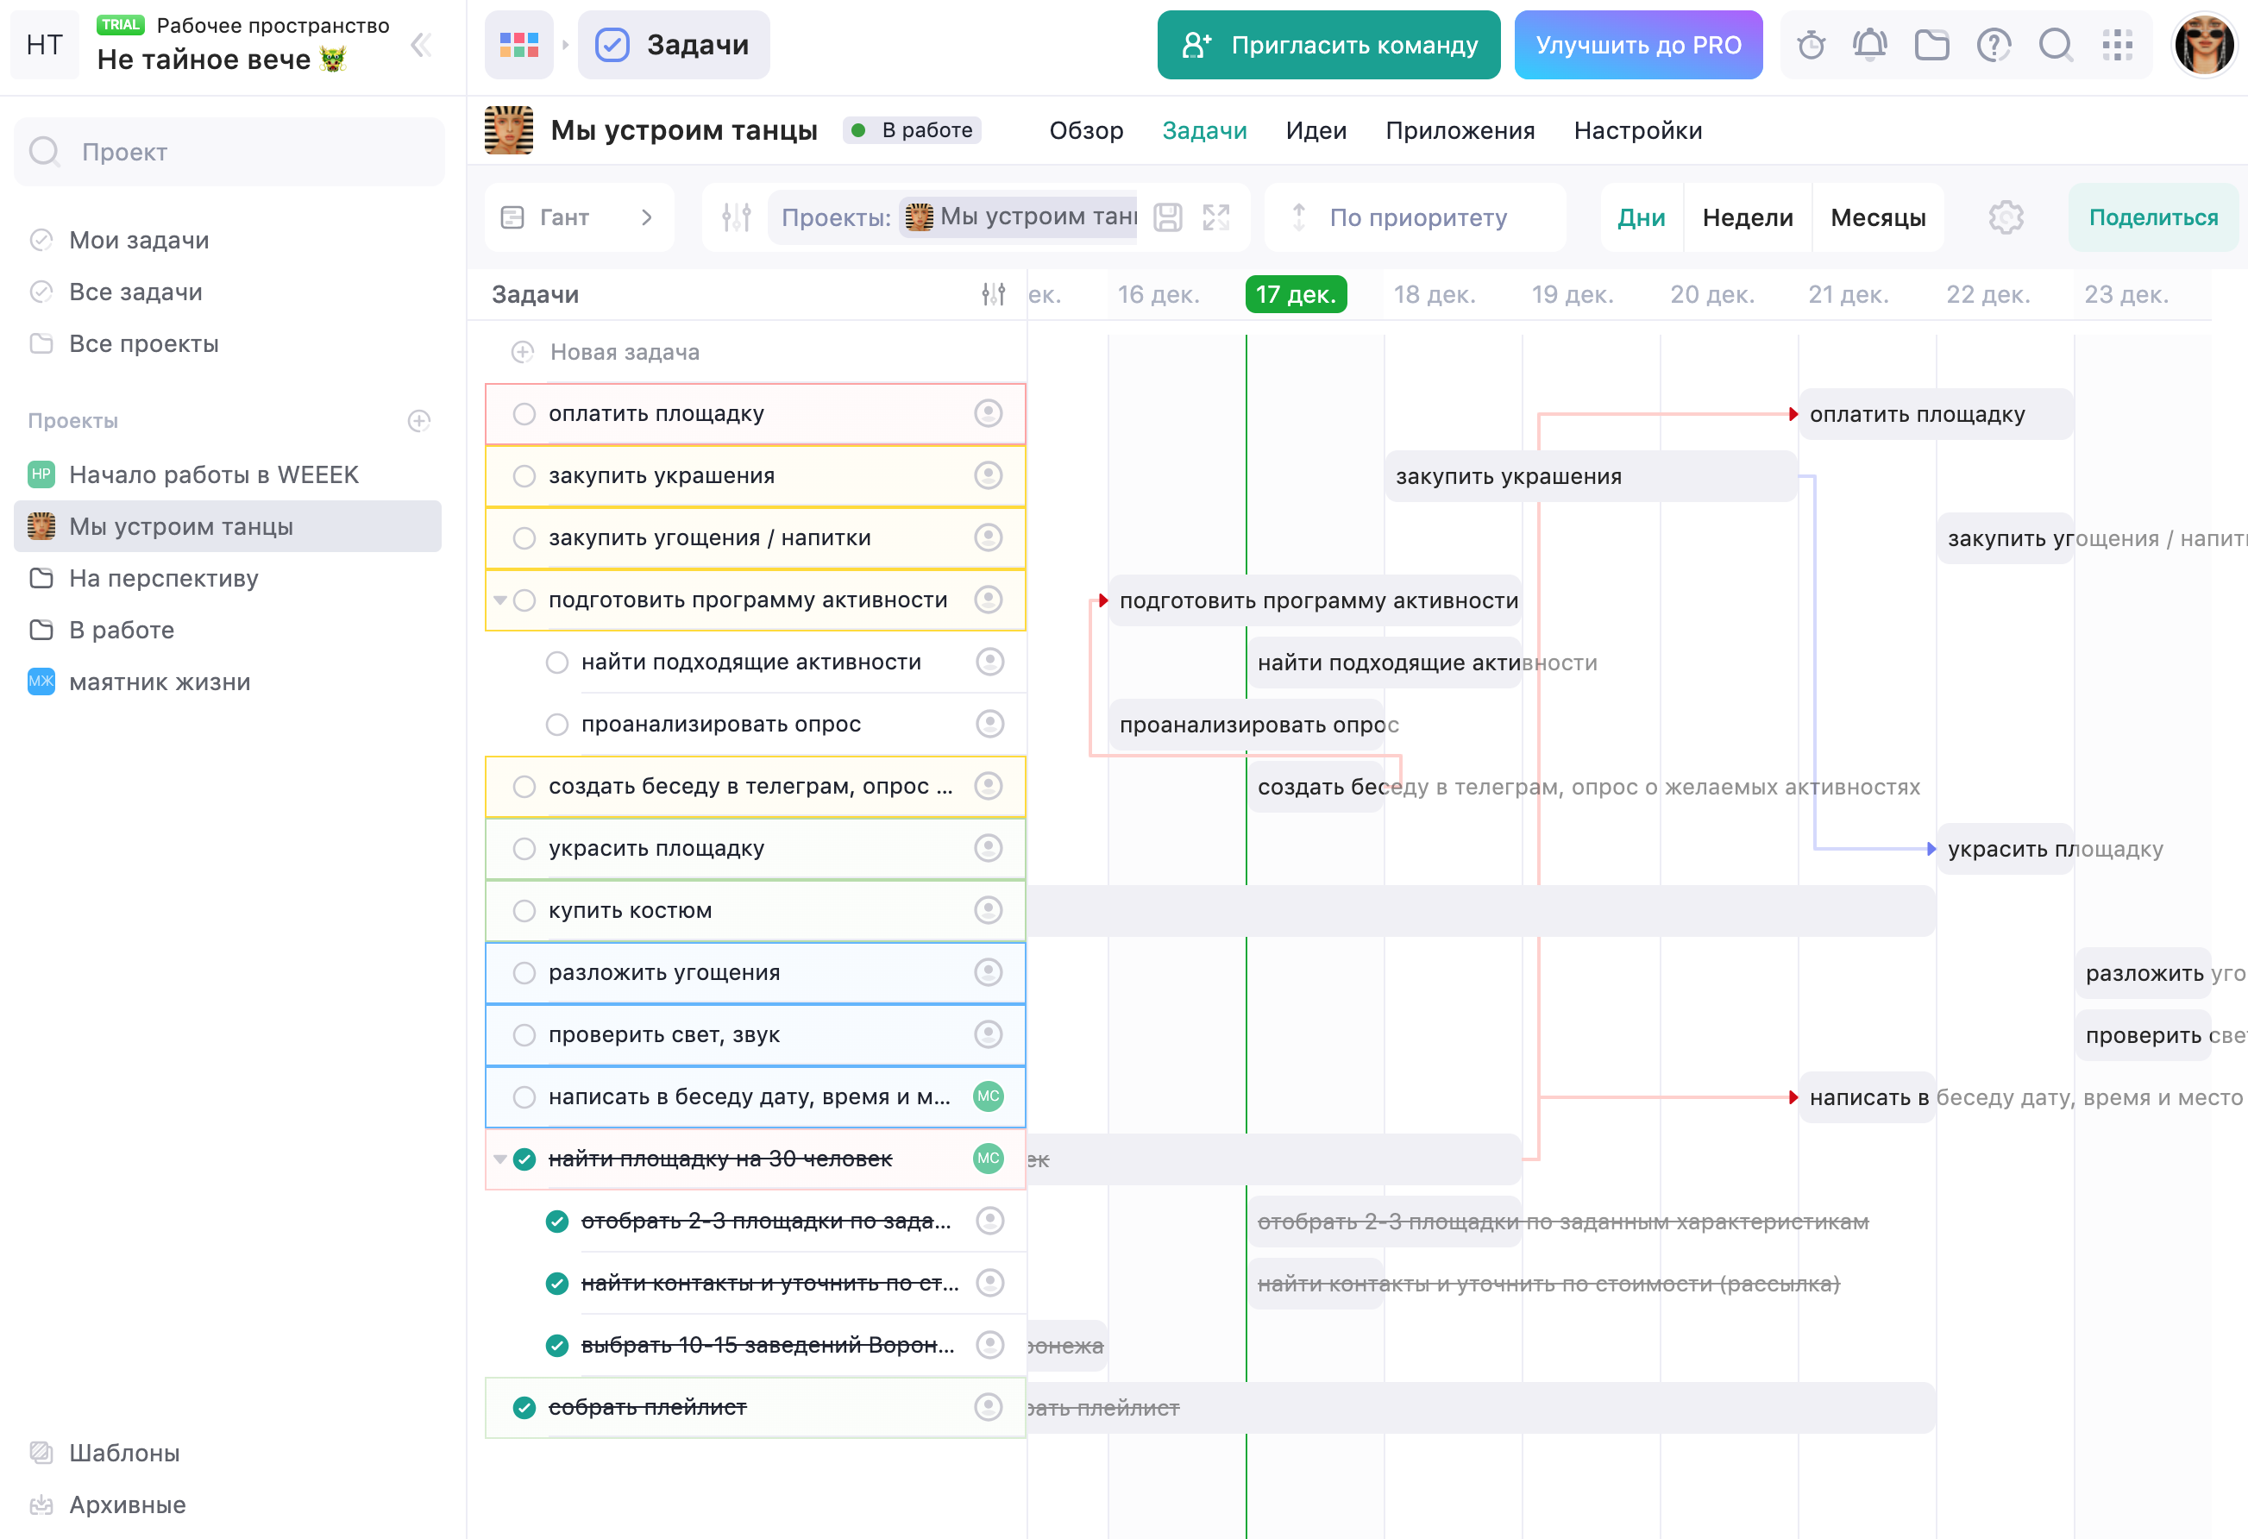This screenshot has height=1539, width=2248.
Task: Switch timeline scale to Недели
Action: 1747,217
